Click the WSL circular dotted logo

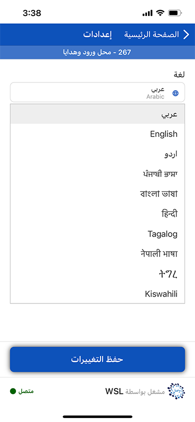(x=176, y=391)
